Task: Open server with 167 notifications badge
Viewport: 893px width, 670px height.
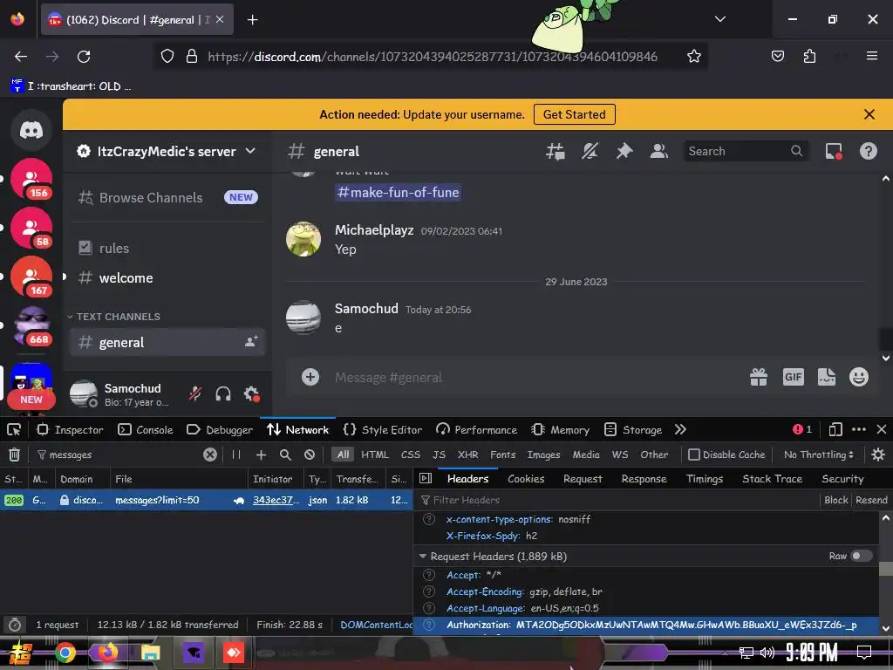Action: tap(31, 277)
